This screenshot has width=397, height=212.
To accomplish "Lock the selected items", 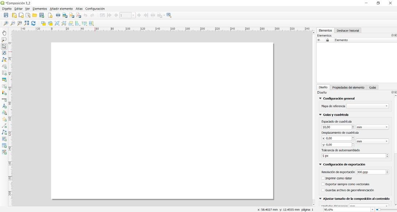I will pyautogui.click(x=44, y=23).
